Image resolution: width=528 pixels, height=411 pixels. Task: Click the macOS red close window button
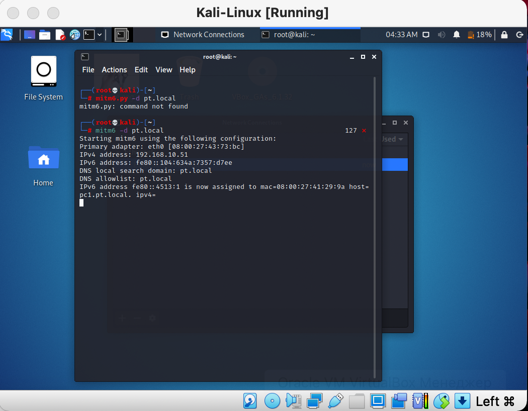point(13,13)
